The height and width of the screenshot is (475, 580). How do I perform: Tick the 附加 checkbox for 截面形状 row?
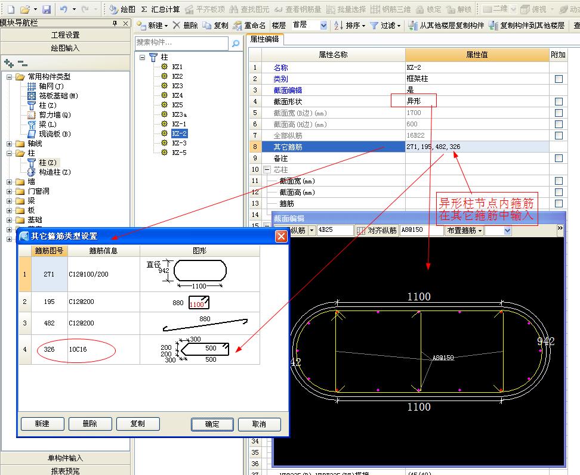(559, 102)
